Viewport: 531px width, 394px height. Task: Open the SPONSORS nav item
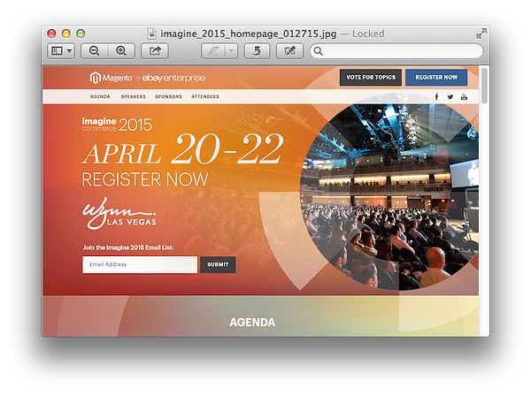tap(168, 96)
